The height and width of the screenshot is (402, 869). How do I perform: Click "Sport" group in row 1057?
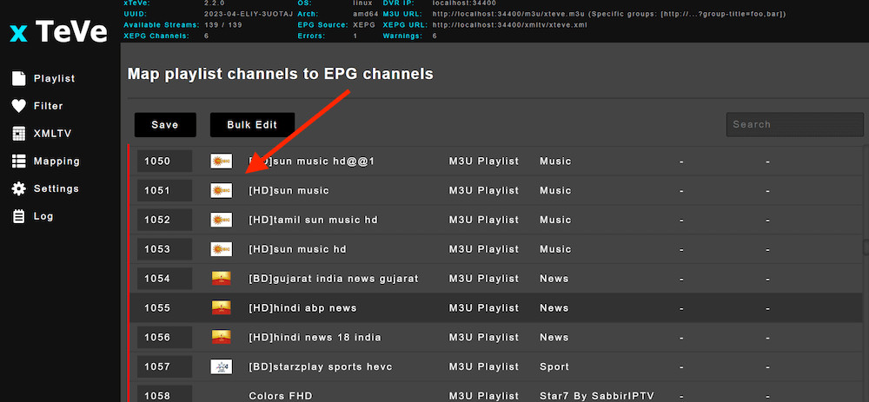click(554, 366)
